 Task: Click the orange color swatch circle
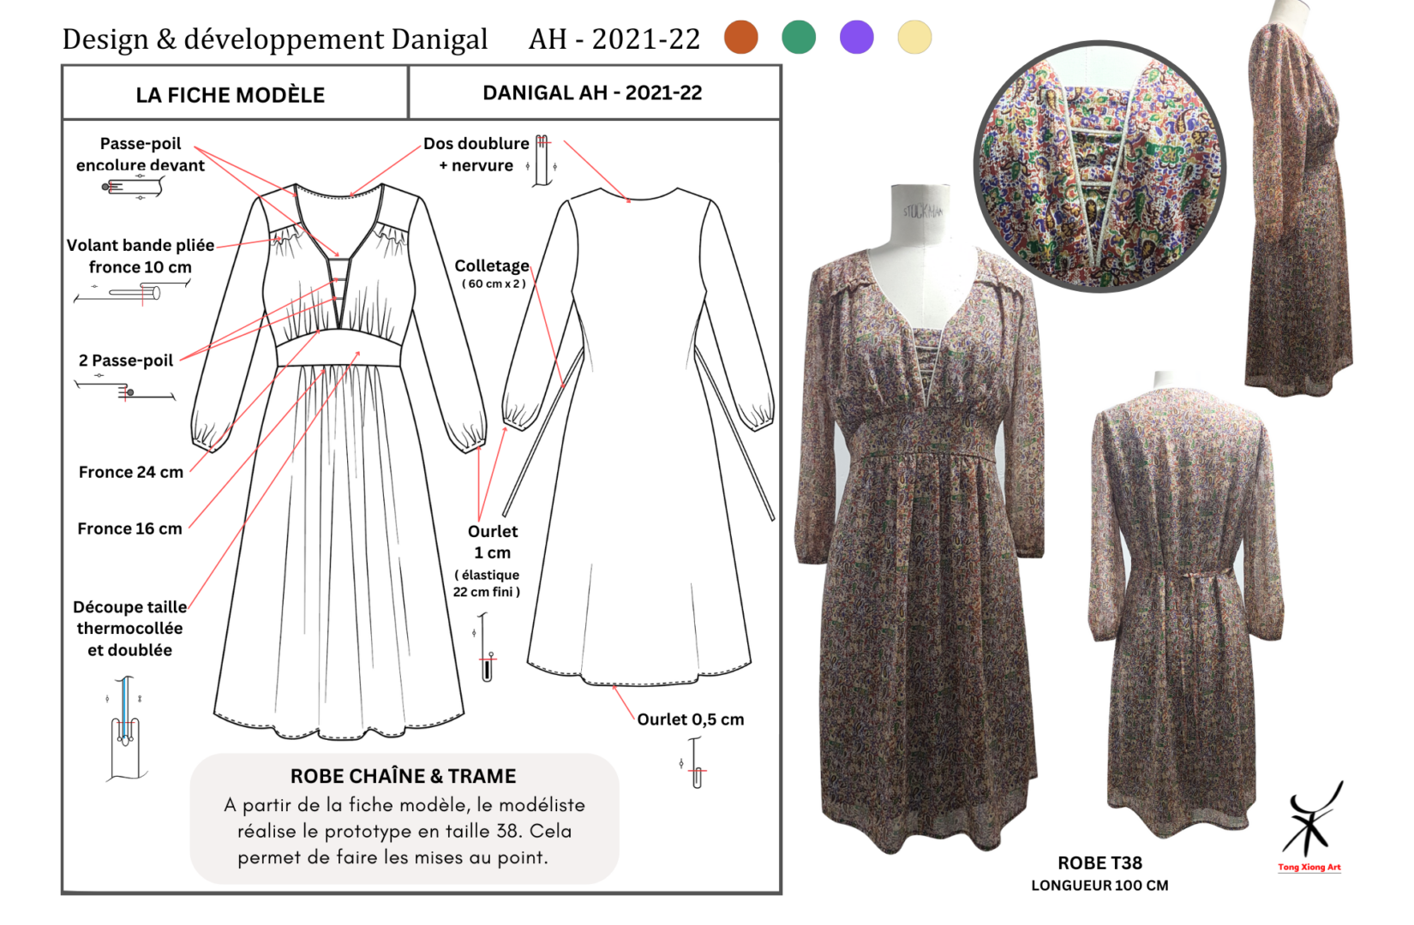(741, 38)
